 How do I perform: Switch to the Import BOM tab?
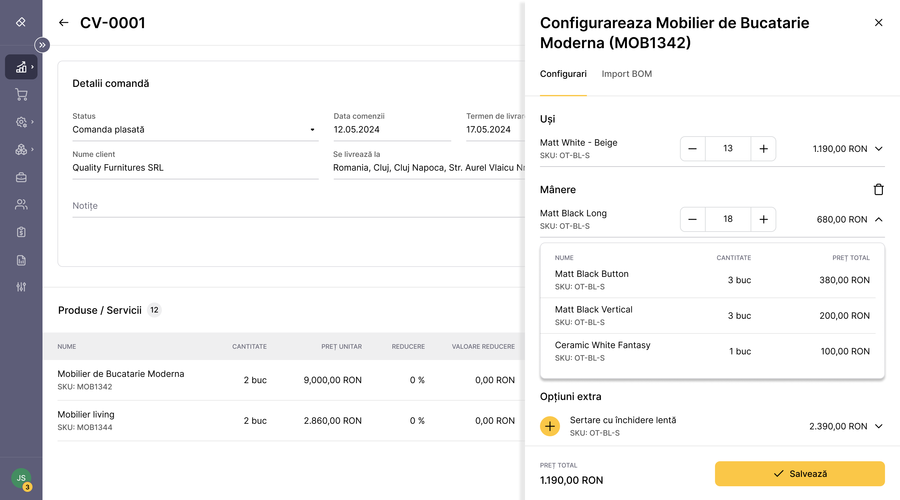point(627,74)
